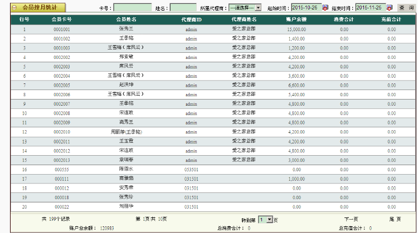The image size is (418, 233).
Task: Select card number 0002006
Action: (x=61, y=95)
